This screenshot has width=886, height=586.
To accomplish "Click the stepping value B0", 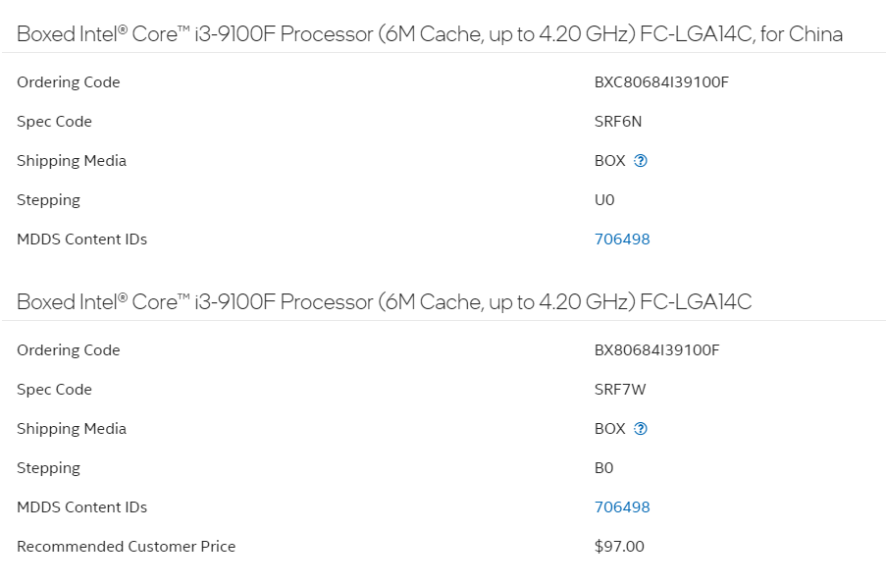I will point(603,468).
